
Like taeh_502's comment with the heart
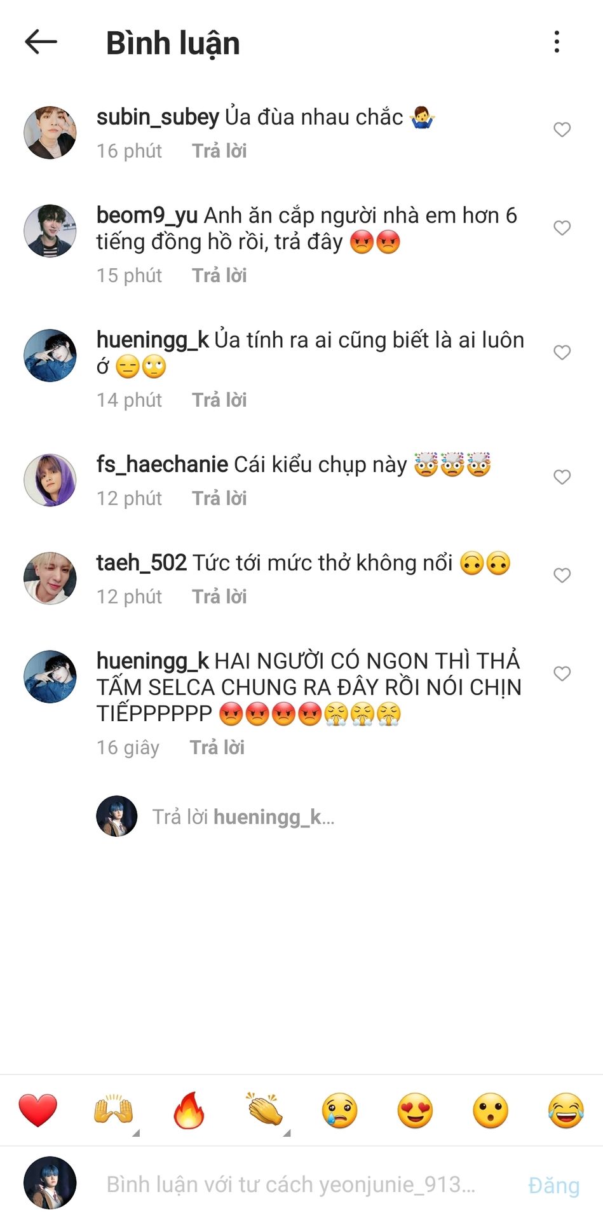click(x=562, y=575)
